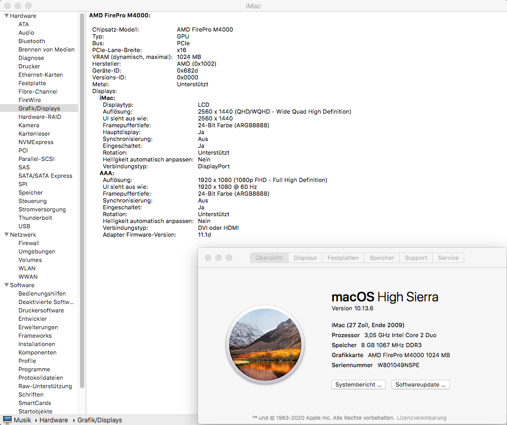Viewport: 507px width, 425px height.
Task: Select SPI in the sidebar
Action: pyautogui.click(x=23, y=184)
